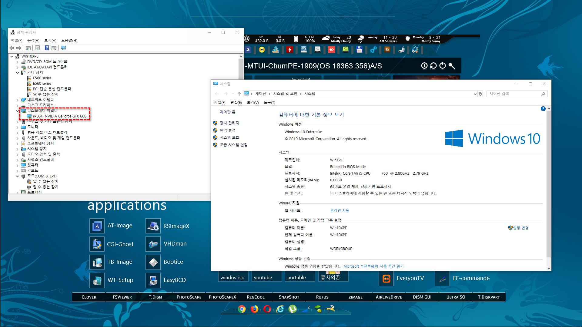This screenshot has width=582, height=327.
Task: Select PCI 단순 통신 컨트롤러 device
Action: [52, 89]
